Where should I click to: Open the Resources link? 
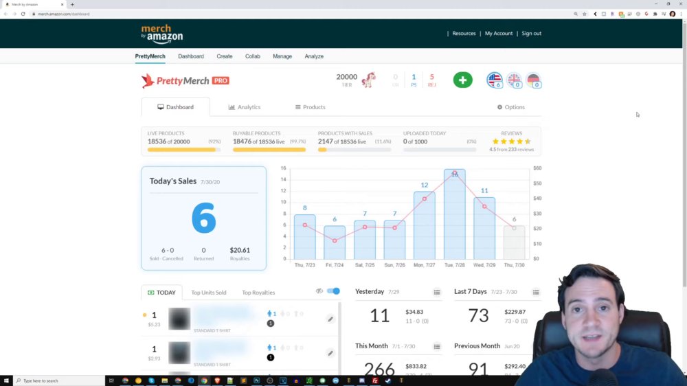464,33
